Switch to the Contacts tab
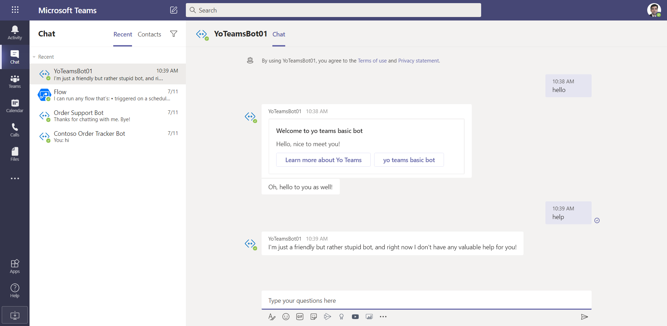The height and width of the screenshot is (326, 667). point(149,34)
